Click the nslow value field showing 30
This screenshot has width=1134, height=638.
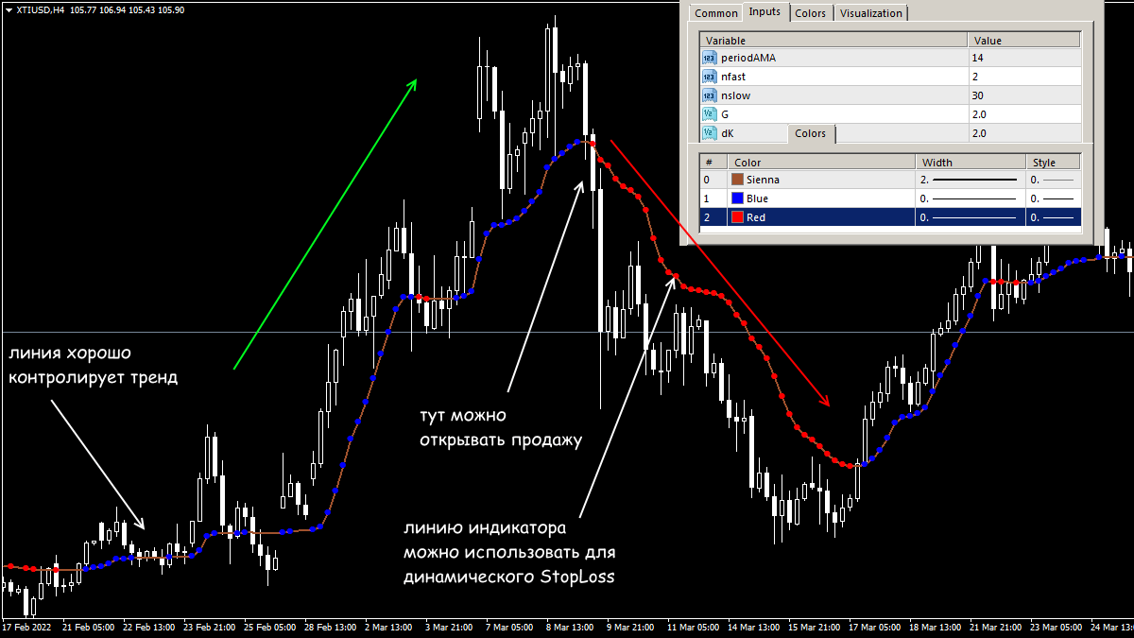pos(1023,95)
